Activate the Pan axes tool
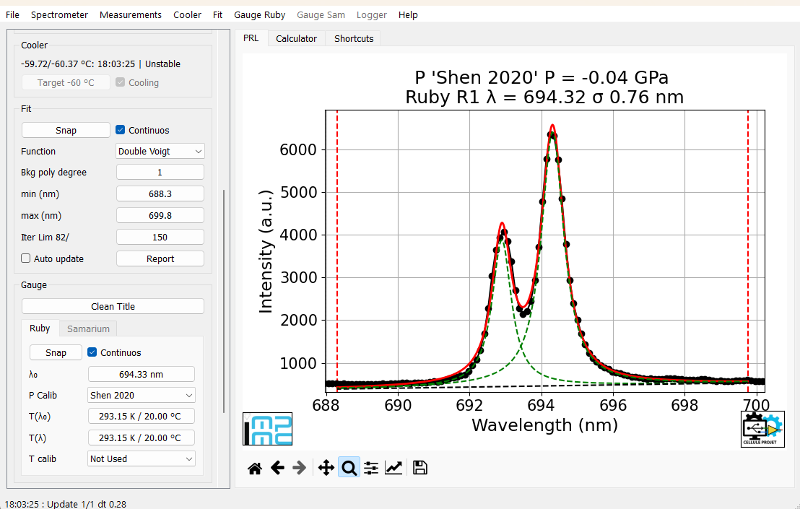This screenshot has width=800, height=509. point(326,468)
